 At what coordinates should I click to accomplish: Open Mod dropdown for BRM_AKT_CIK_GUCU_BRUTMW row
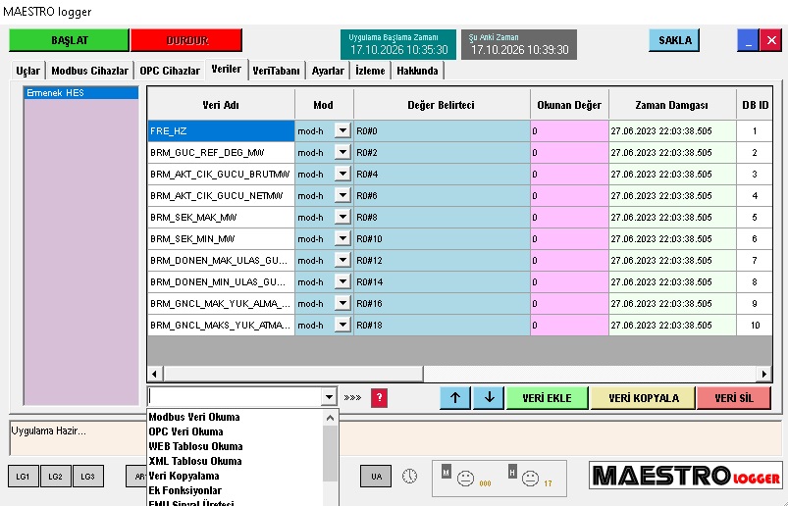[x=342, y=175]
